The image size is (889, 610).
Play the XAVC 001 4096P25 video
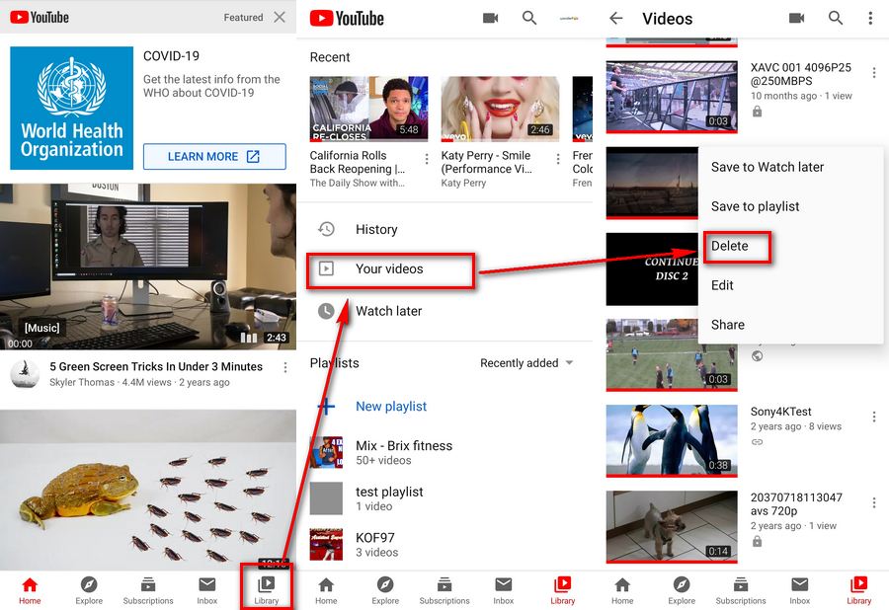coord(672,97)
